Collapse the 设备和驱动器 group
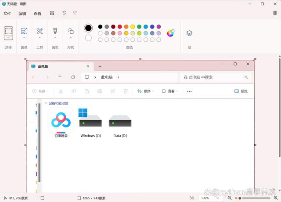The width and height of the screenshot is (281, 202). coord(46,103)
